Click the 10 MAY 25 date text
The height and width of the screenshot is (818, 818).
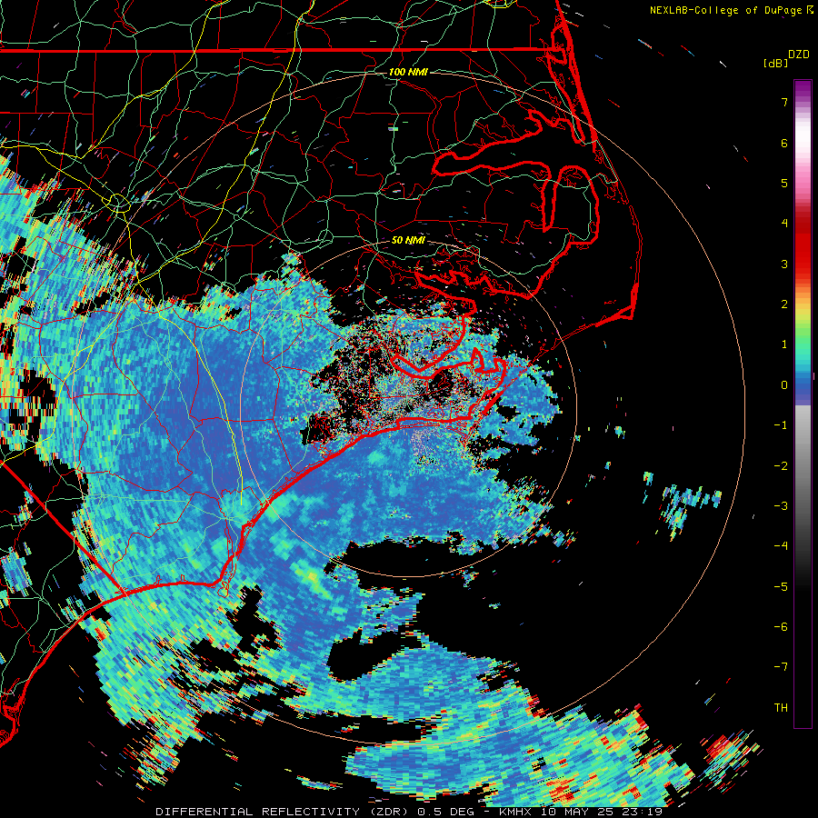click(577, 812)
